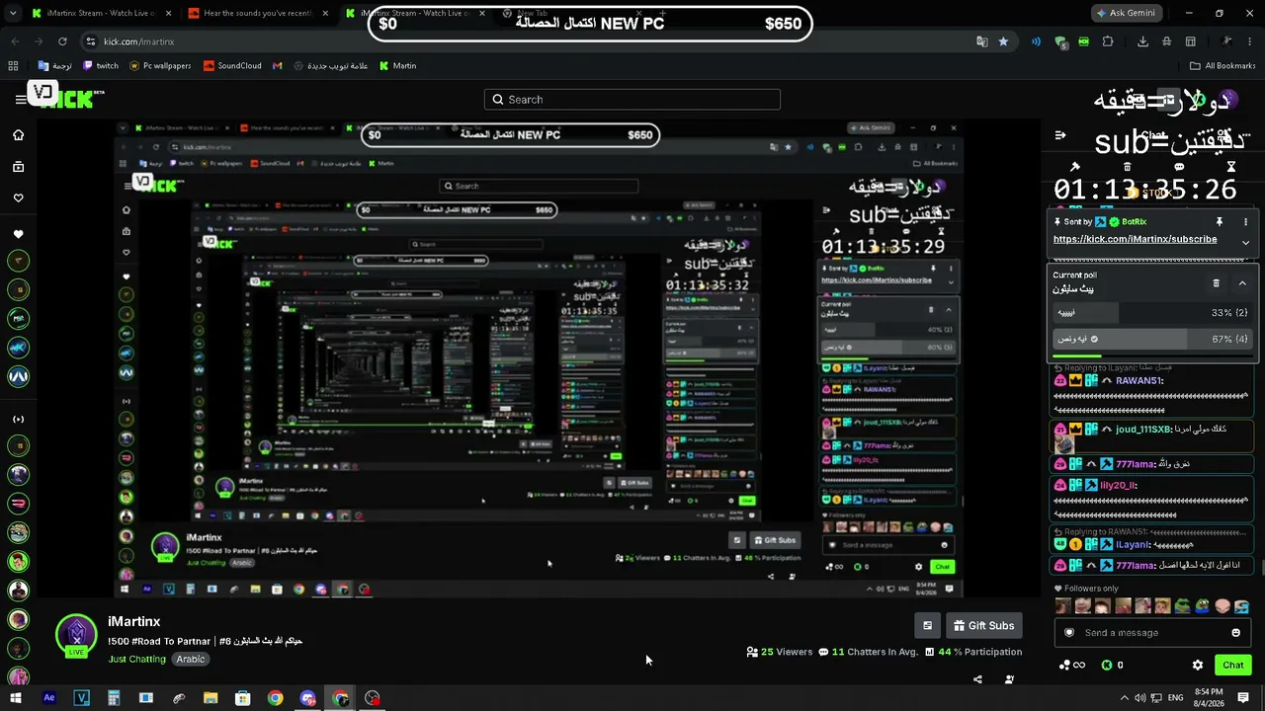Image resolution: width=1265 pixels, height=711 pixels.
Task: Open Kicks balance icon
Action: (1106, 665)
